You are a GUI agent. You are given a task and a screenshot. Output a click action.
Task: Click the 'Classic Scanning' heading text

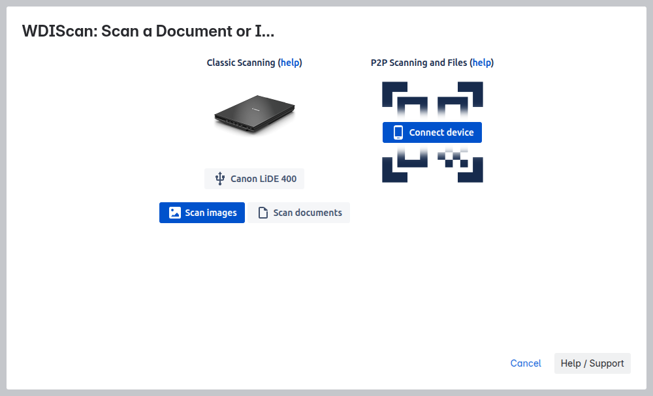241,63
